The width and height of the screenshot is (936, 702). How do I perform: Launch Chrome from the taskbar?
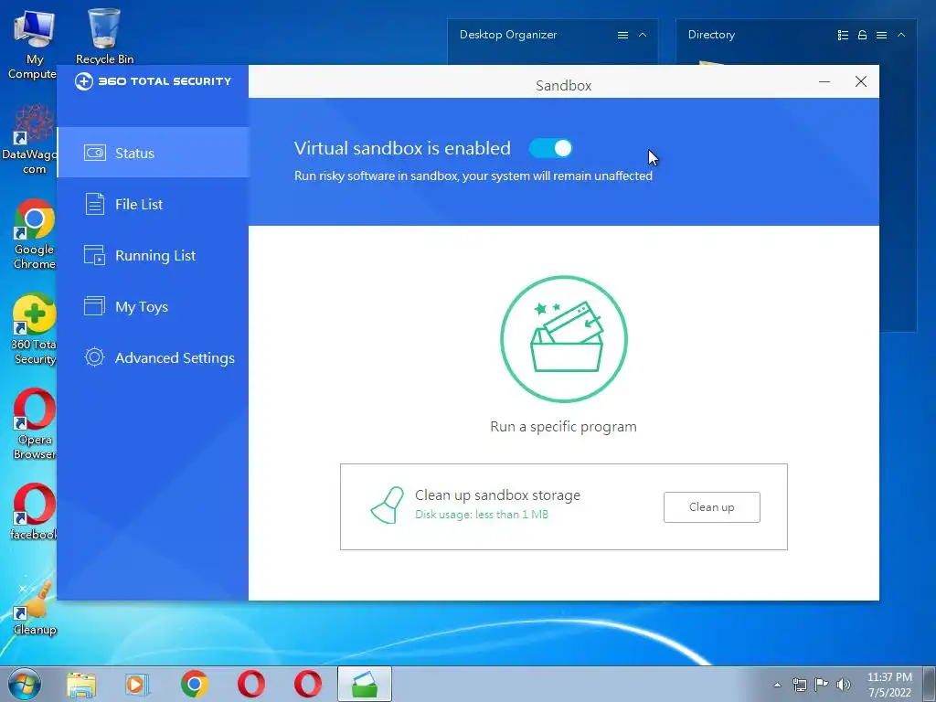click(194, 684)
